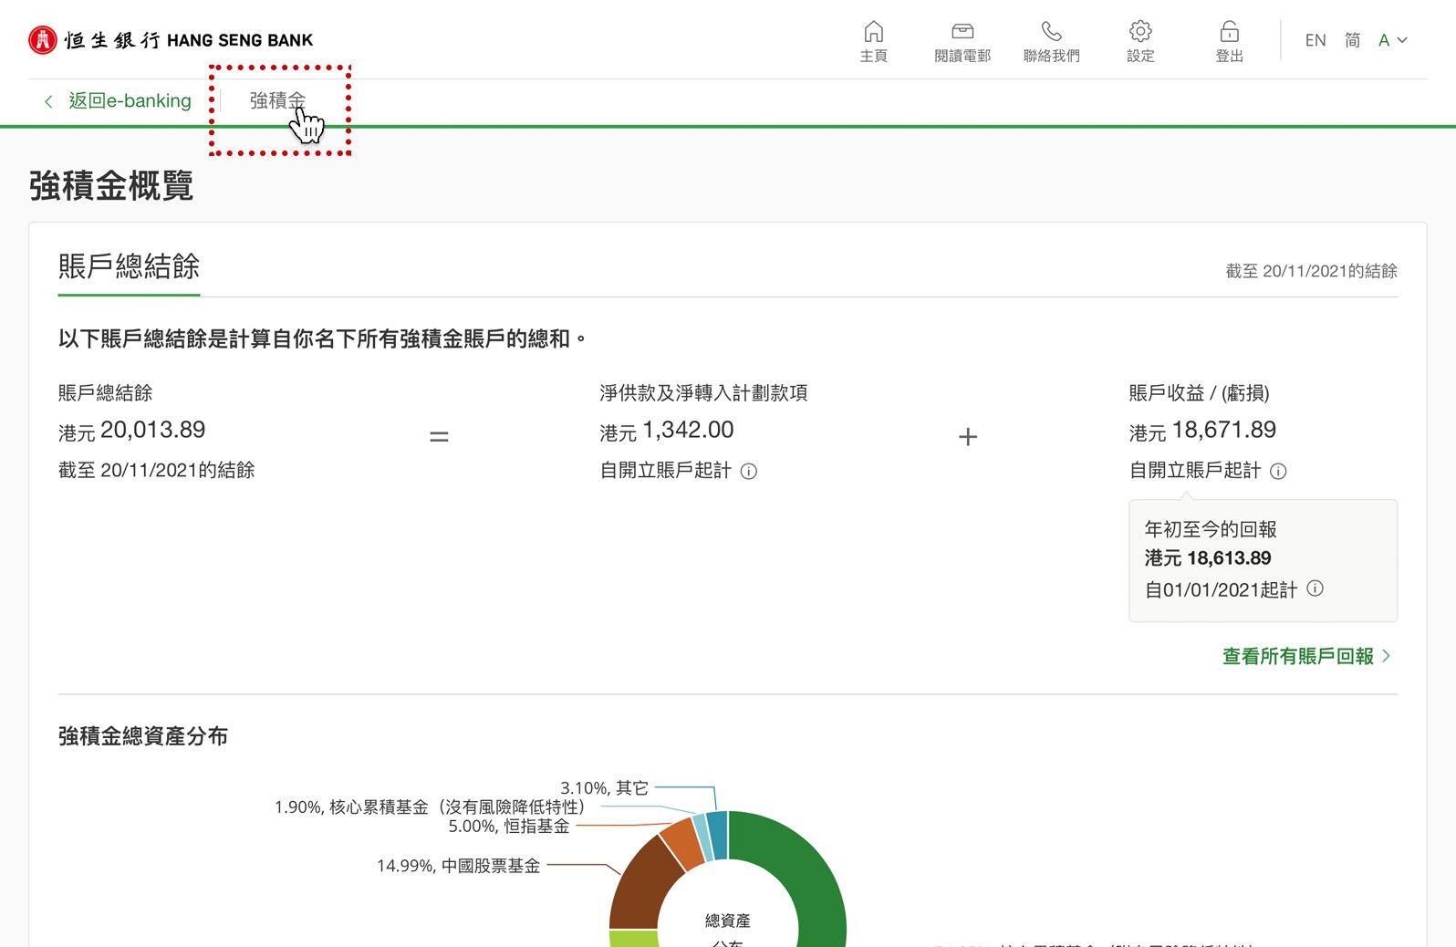Image resolution: width=1456 pixels, height=947 pixels.
Task: Click the 淨供款及淨轉入計劃款項 label
Action: pos(703,393)
